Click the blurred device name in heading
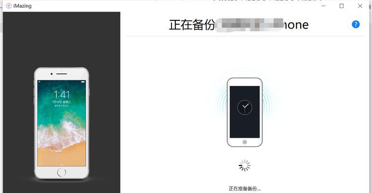Viewport: 372px width, 193px height. [249, 25]
